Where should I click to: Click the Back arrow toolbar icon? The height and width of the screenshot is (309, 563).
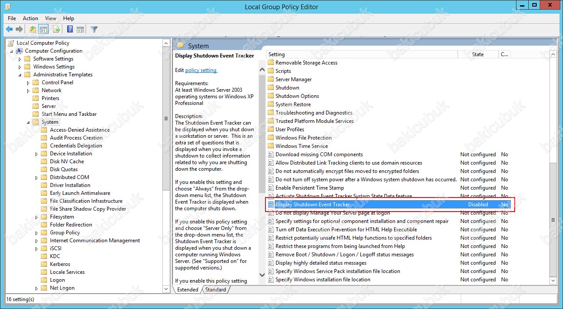[9, 29]
